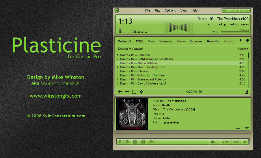Open the Help menu
This screenshot has width=261, height=158.
click(194, 10)
